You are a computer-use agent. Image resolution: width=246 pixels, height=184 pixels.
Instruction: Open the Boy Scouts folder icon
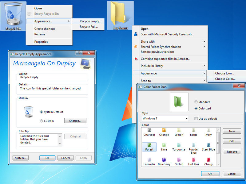coord(120,15)
